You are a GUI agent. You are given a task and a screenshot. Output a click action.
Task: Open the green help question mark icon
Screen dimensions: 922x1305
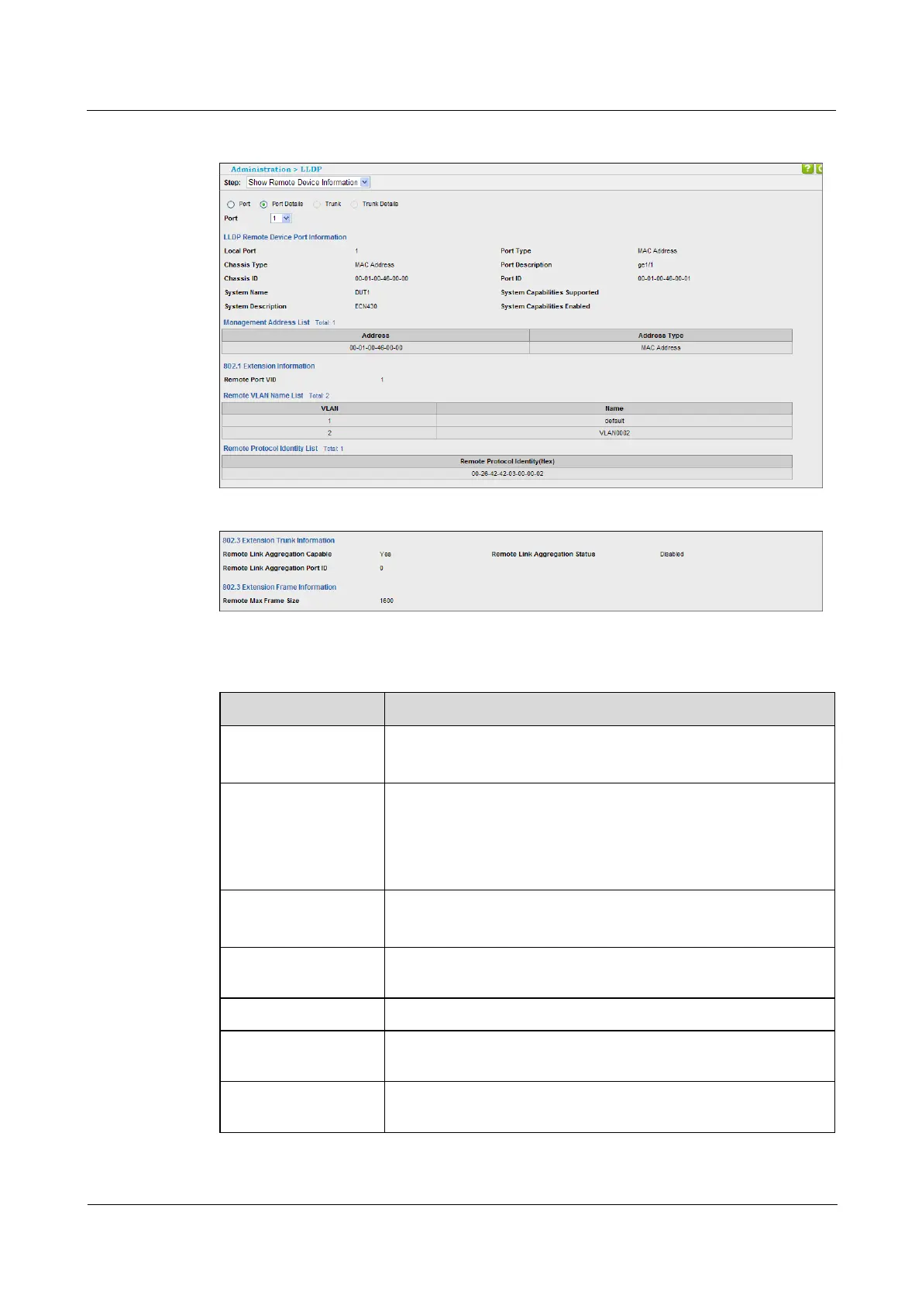(807, 169)
